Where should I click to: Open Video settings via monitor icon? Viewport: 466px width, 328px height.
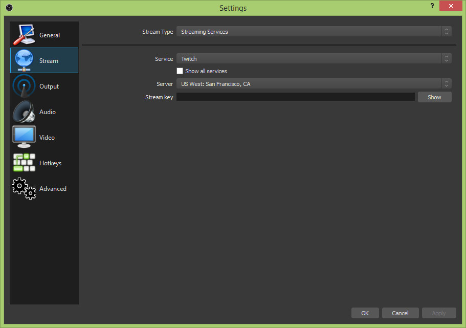(x=24, y=137)
